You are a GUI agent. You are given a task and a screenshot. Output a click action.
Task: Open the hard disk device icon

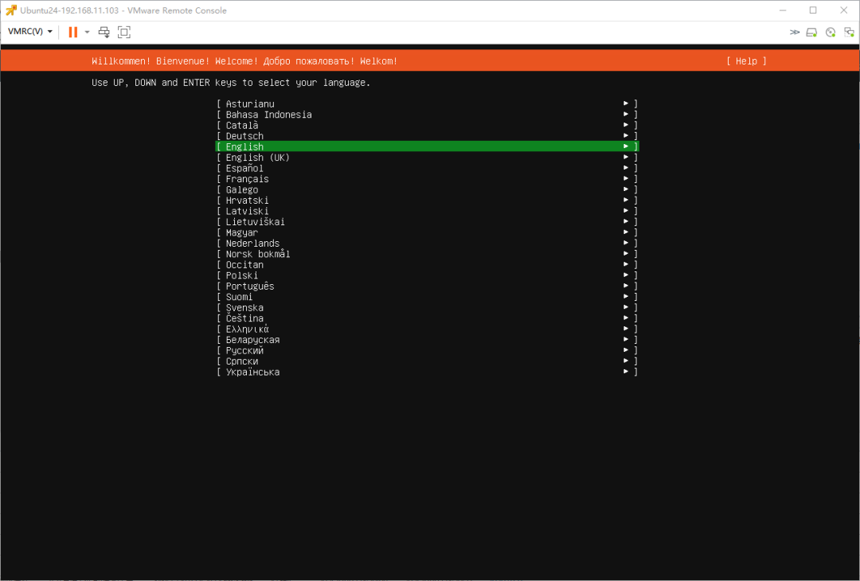[x=811, y=33]
